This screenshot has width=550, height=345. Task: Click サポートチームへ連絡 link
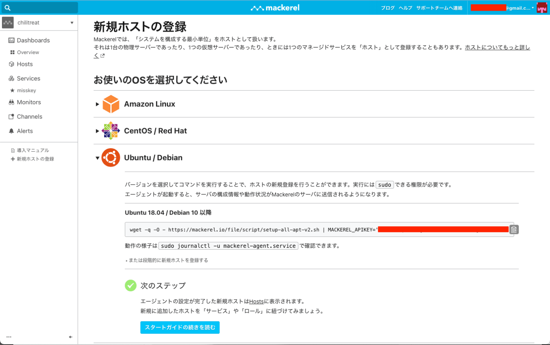[x=439, y=8]
